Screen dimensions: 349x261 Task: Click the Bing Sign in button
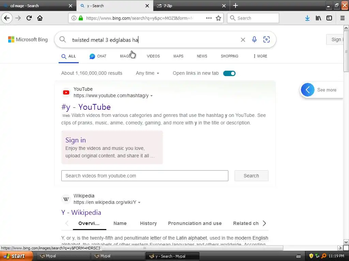335,39
